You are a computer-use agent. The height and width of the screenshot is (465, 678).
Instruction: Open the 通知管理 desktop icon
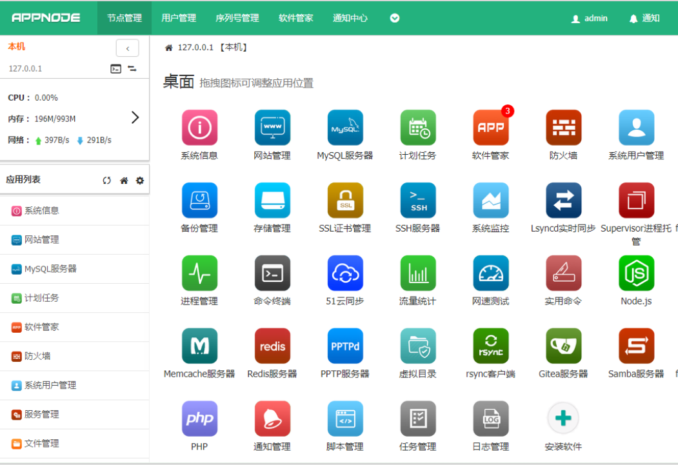(272, 419)
